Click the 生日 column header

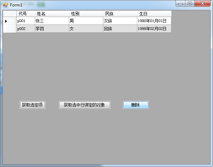[154, 14]
